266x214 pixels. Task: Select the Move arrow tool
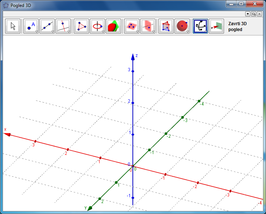click(13, 26)
